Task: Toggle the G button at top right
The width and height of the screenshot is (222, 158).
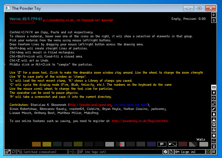Action: point(214,21)
